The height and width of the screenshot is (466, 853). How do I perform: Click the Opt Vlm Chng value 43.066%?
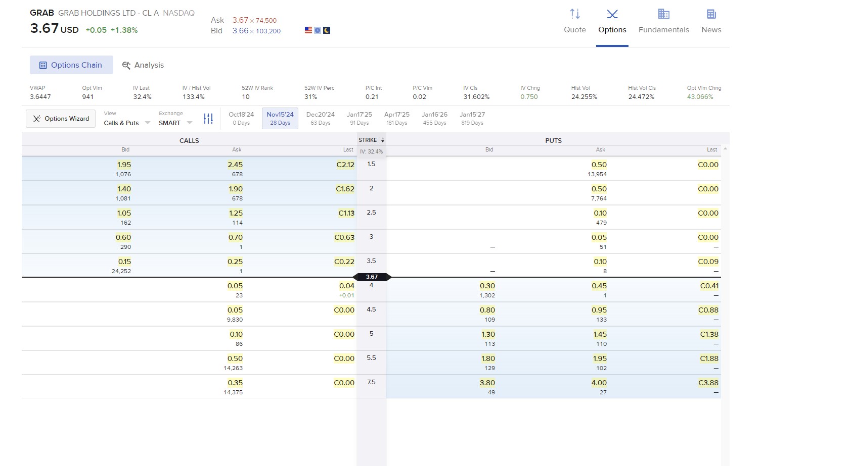700,97
